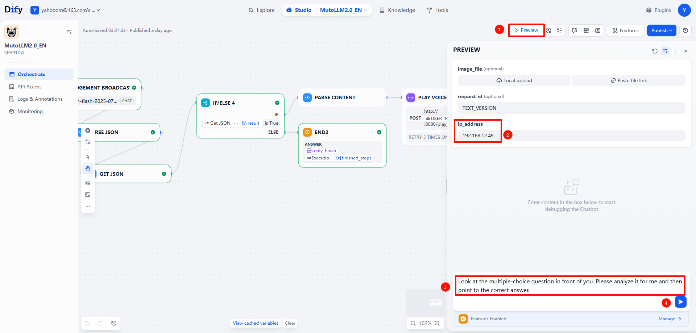
Task: Add a sticky note to canvas
Action: click(88, 142)
